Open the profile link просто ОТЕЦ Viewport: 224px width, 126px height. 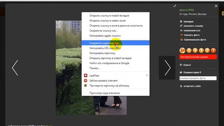[x=187, y=10]
